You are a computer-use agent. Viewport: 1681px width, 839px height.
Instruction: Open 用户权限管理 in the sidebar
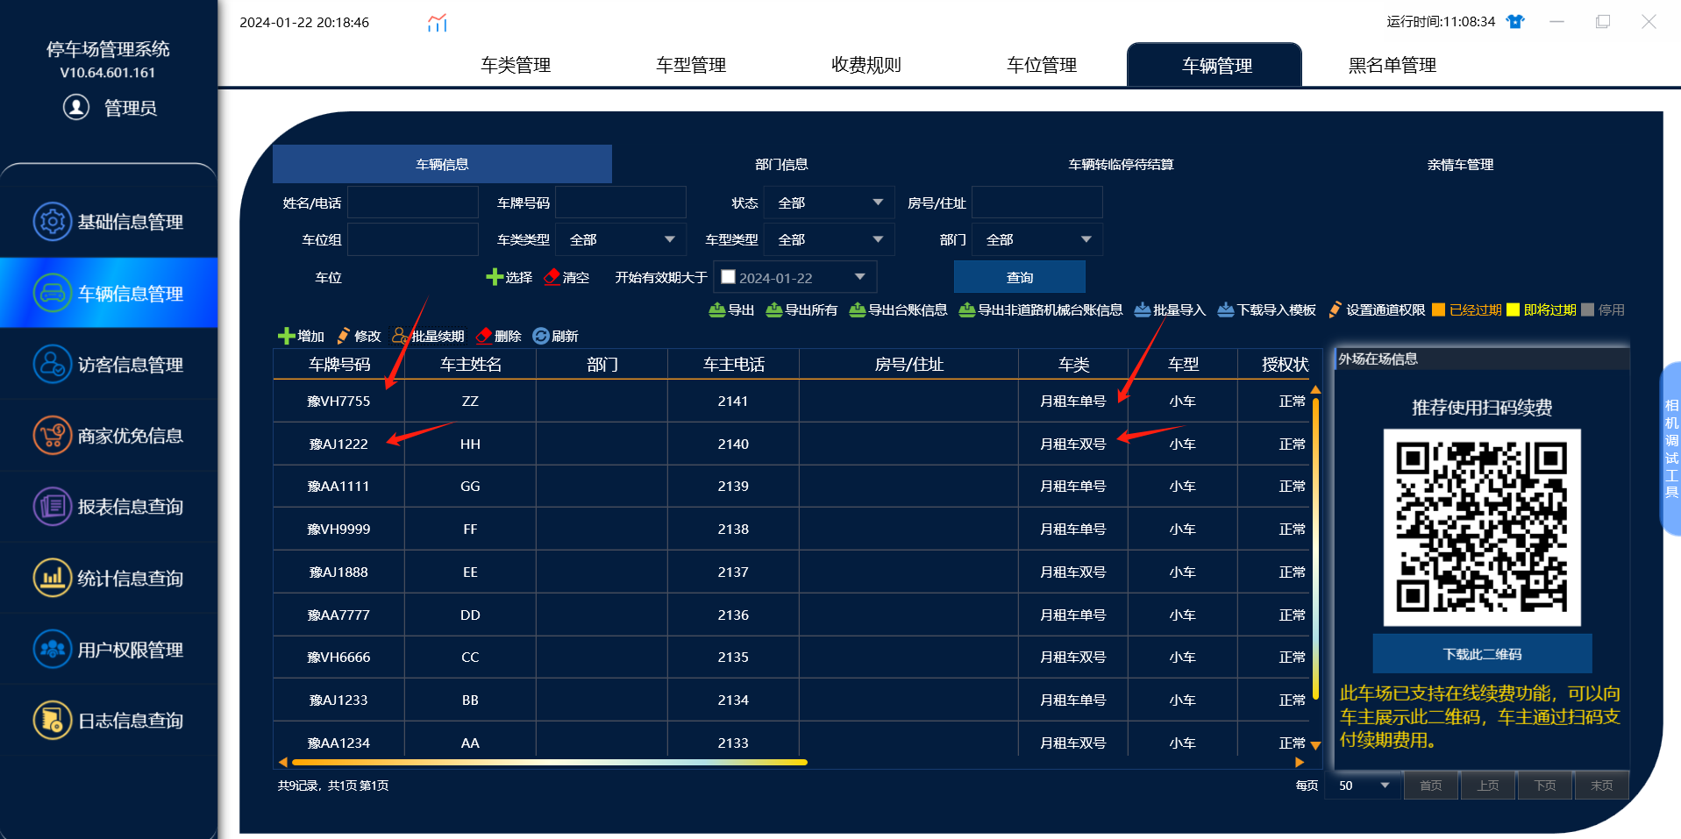109,650
